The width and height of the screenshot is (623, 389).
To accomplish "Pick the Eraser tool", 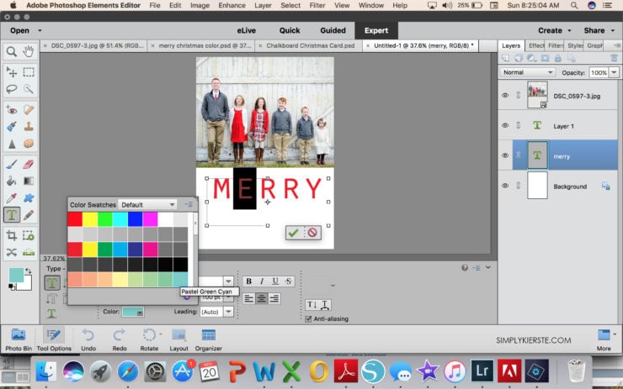I will tap(29, 166).
